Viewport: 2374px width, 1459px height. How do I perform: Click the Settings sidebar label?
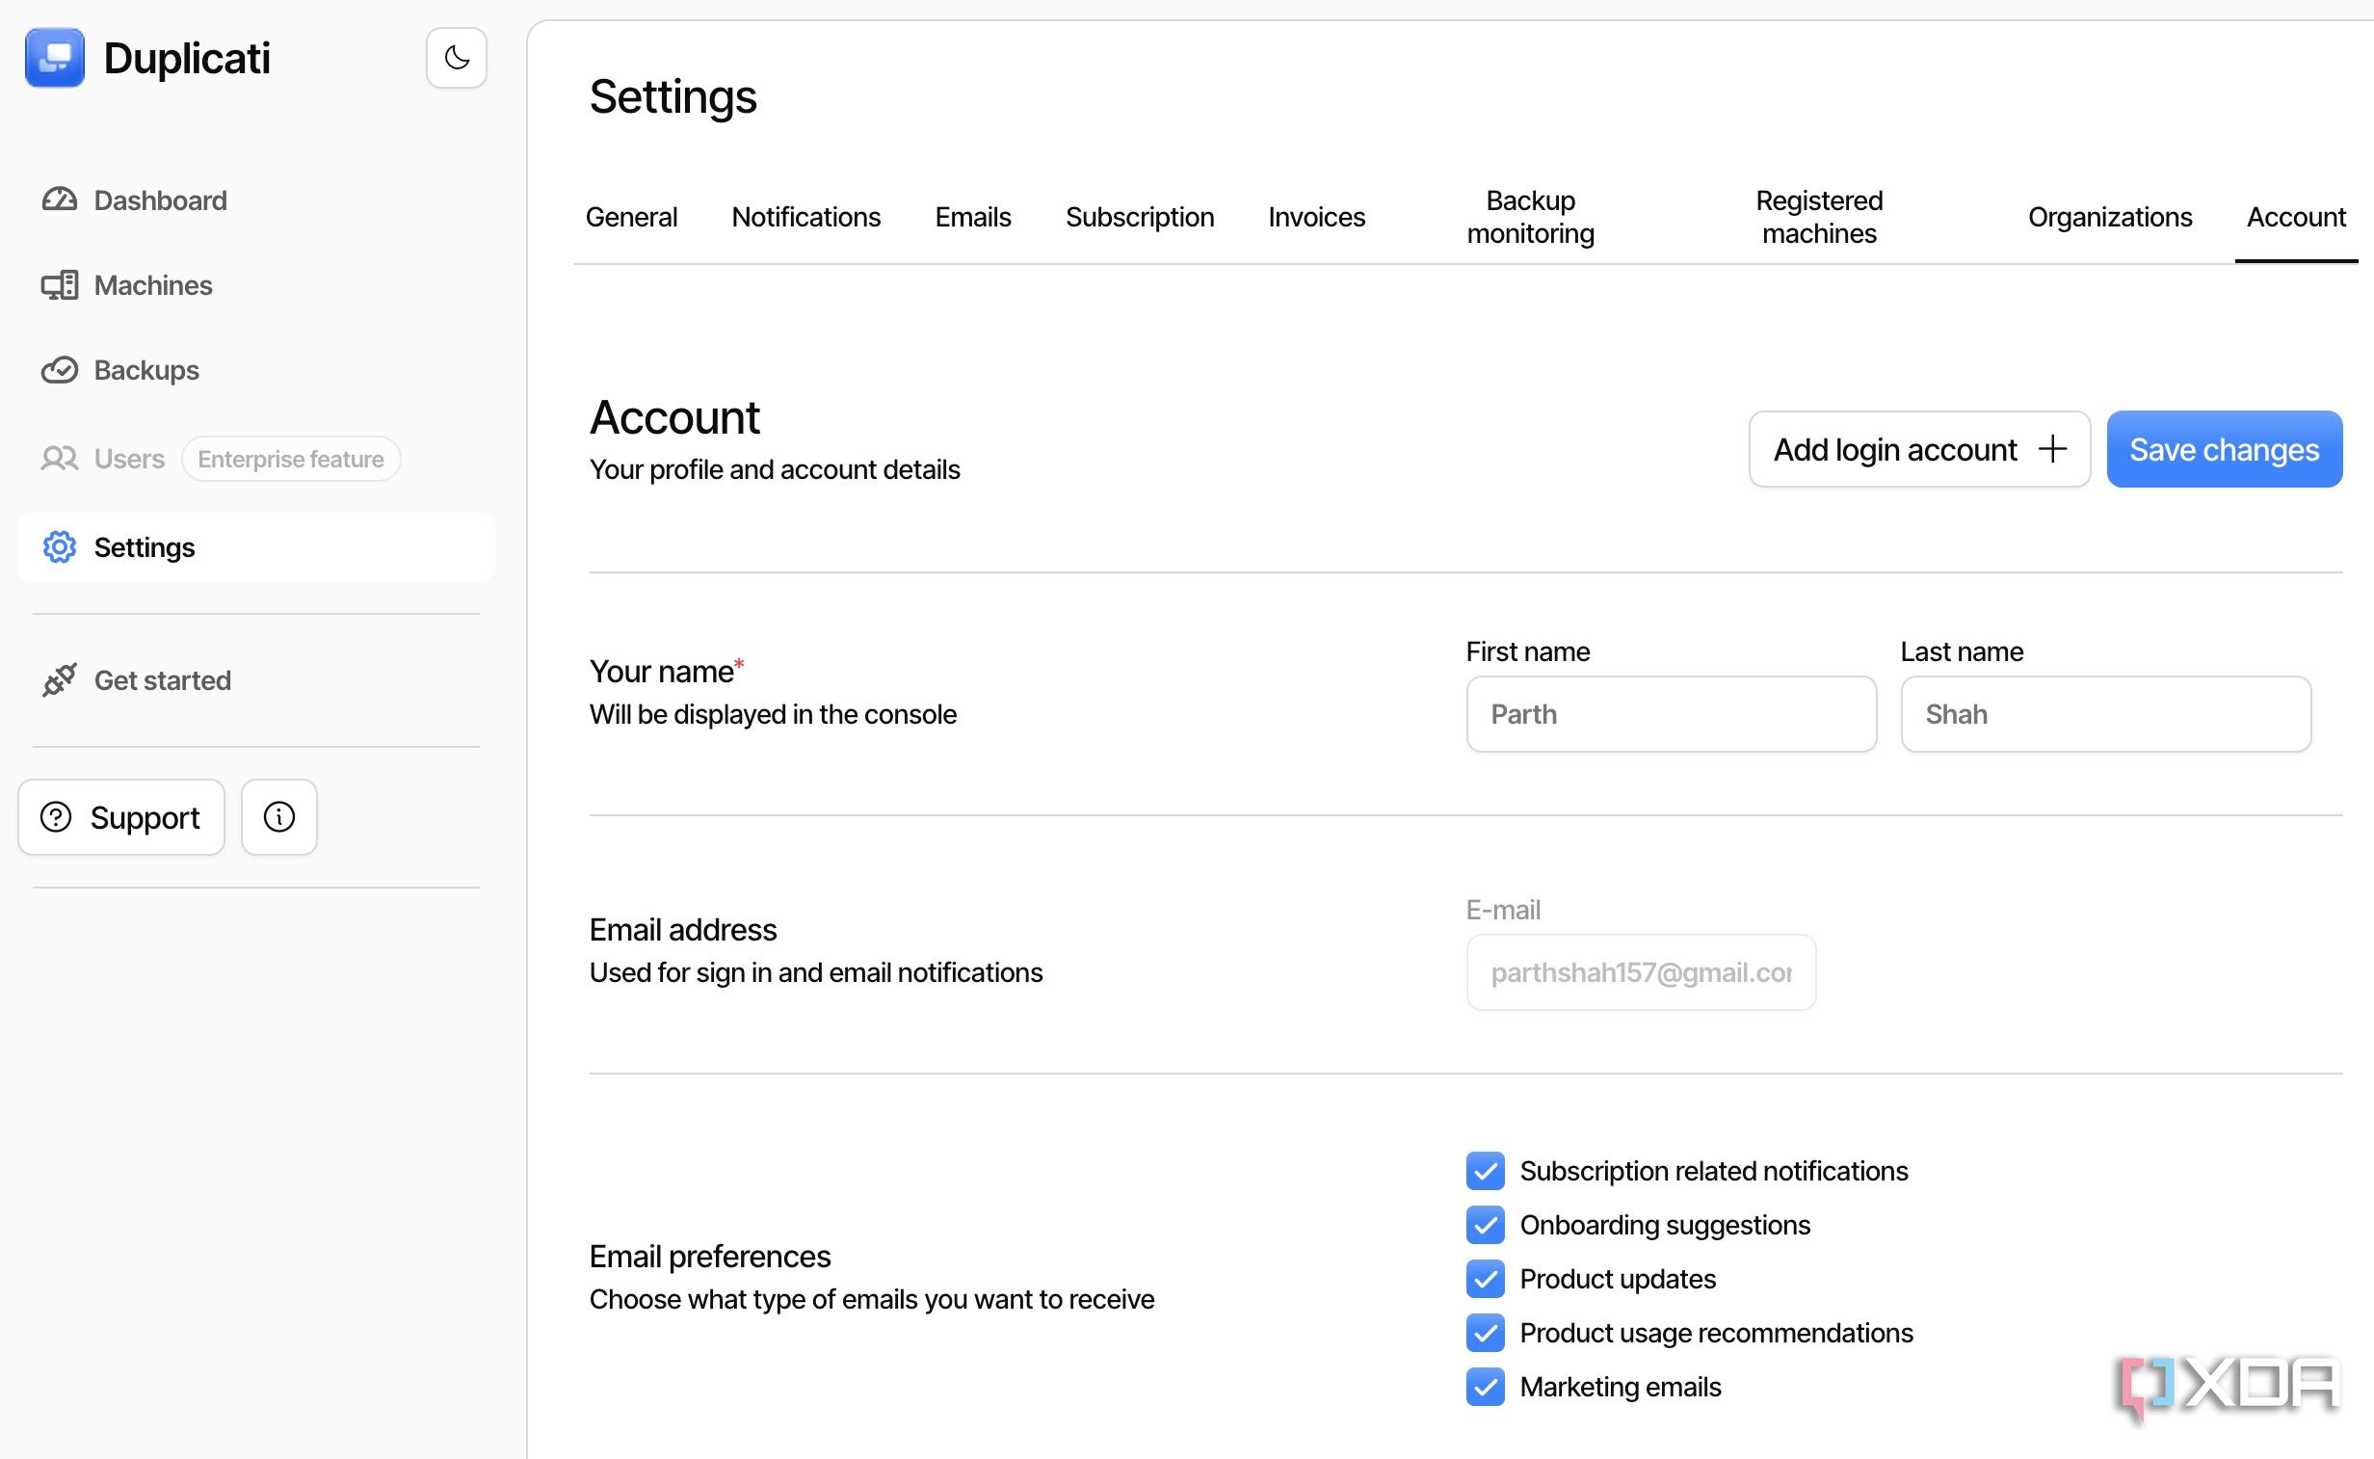[x=144, y=547]
